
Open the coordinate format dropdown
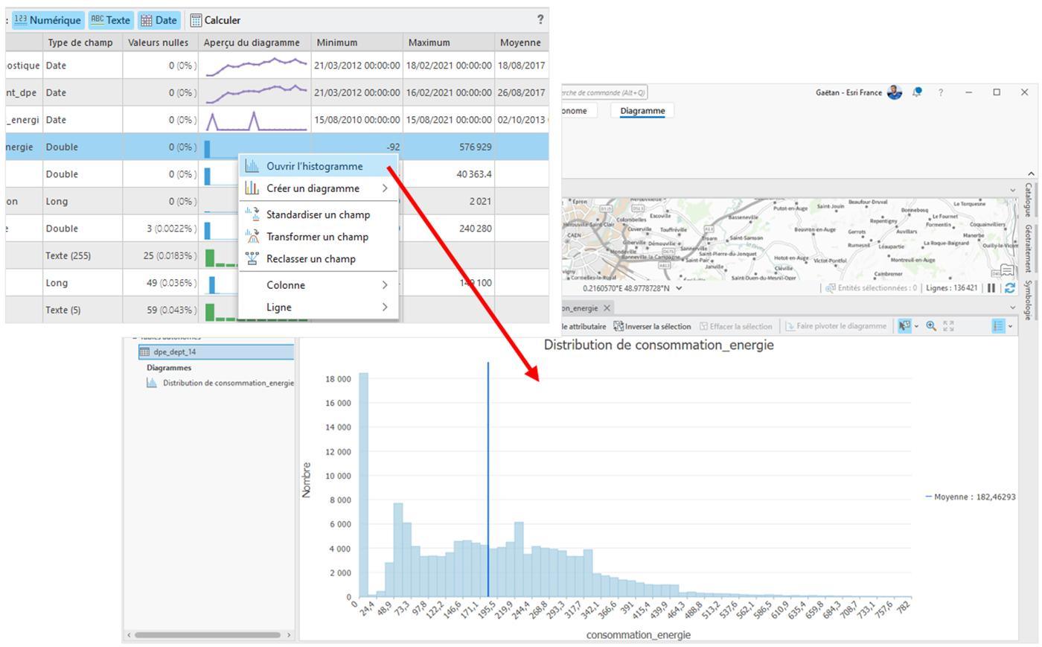679,288
